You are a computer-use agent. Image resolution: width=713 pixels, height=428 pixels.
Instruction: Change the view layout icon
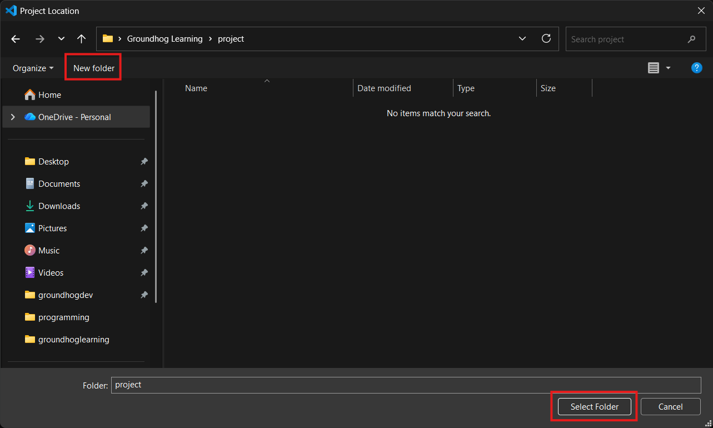654,68
